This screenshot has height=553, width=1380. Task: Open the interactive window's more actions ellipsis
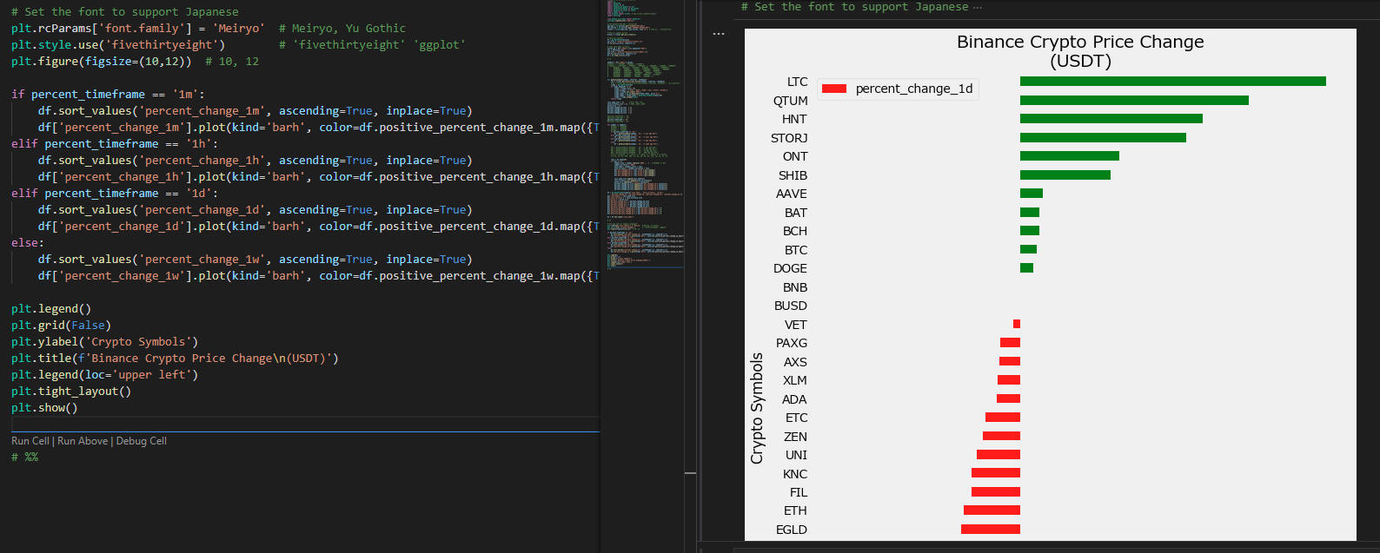719,34
